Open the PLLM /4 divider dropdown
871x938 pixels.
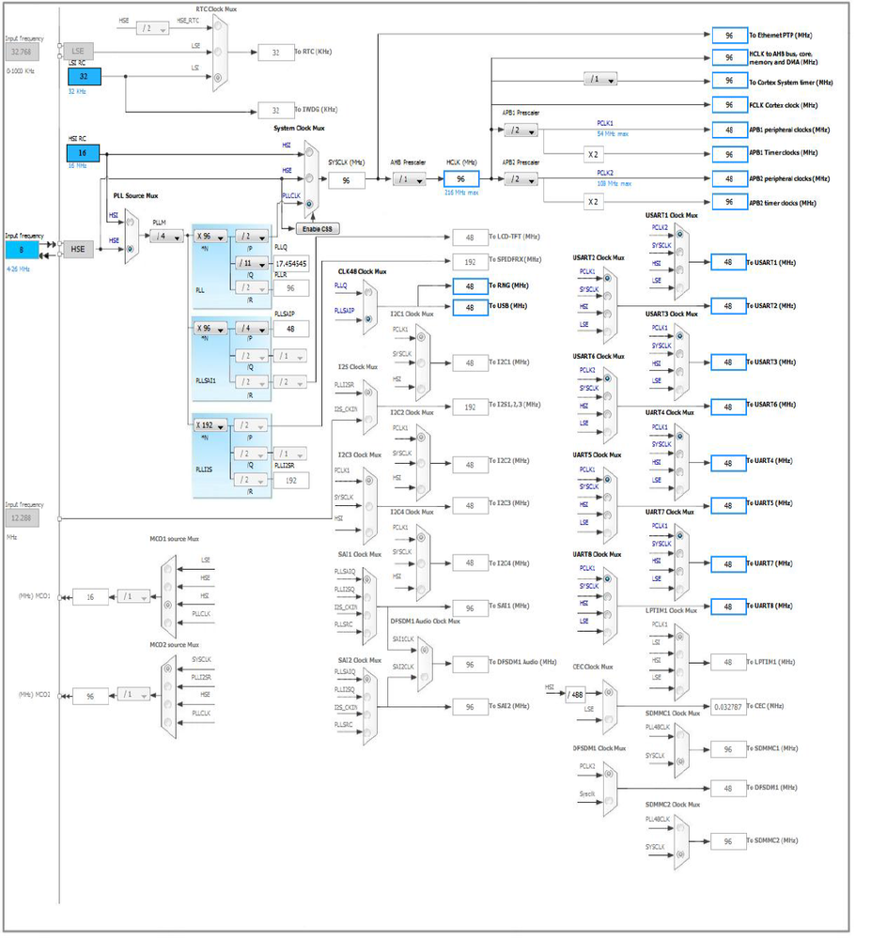[166, 237]
